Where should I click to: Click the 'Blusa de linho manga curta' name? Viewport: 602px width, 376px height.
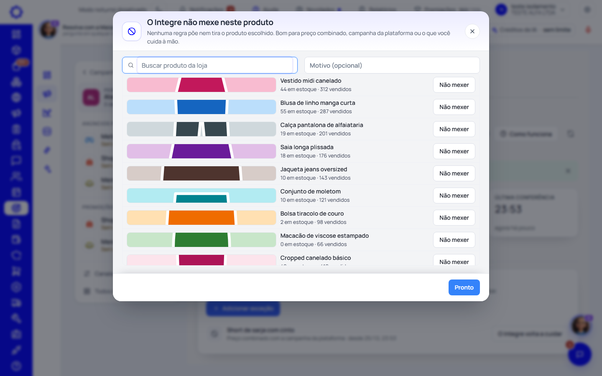(318, 103)
